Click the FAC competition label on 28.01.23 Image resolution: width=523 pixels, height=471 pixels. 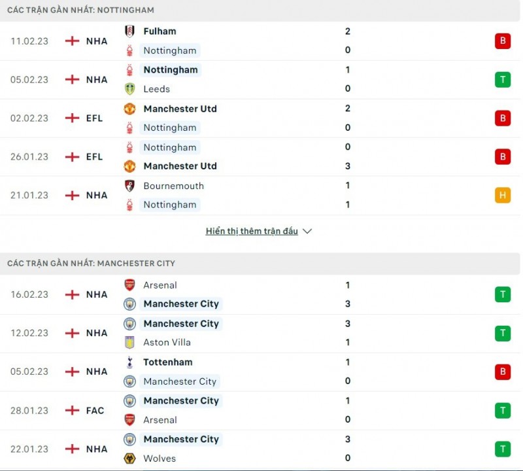coord(95,410)
